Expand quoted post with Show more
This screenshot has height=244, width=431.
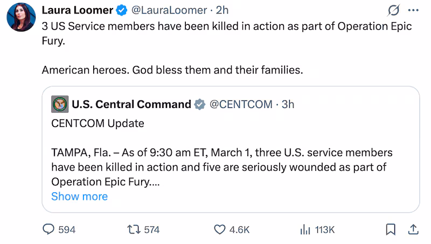pyautogui.click(x=79, y=196)
